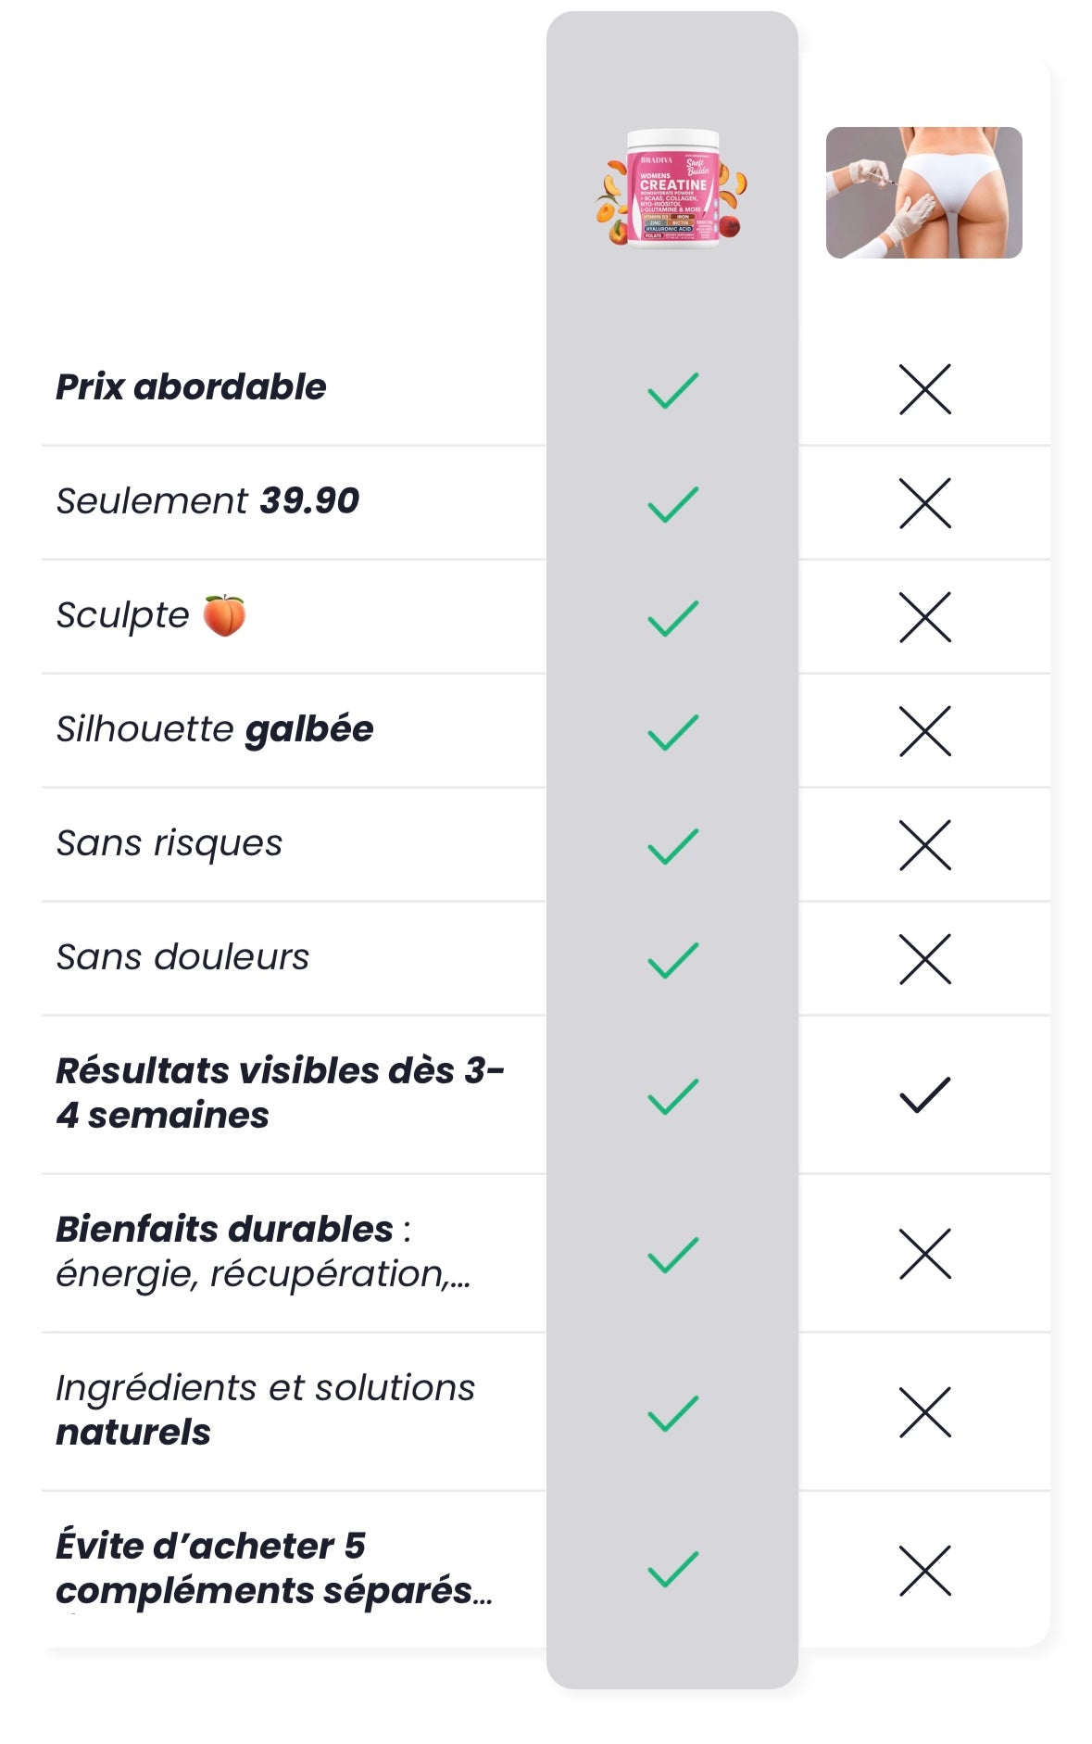Click Bienfaits durables truncated text
The width and height of the screenshot is (1092, 1744).
tap(263, 1252)
